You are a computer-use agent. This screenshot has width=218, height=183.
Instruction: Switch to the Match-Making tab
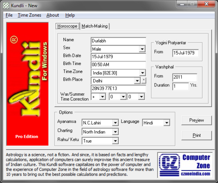(95, 26)
